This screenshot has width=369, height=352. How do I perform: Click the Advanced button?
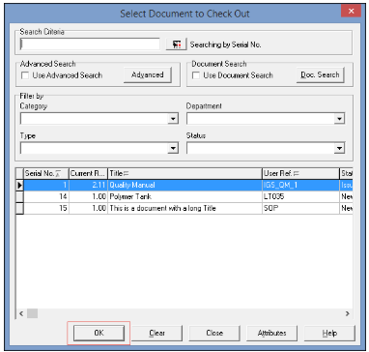click(148, 74)
